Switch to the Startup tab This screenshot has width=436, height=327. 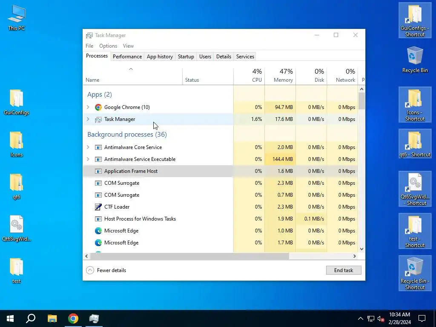pos(186,57)
